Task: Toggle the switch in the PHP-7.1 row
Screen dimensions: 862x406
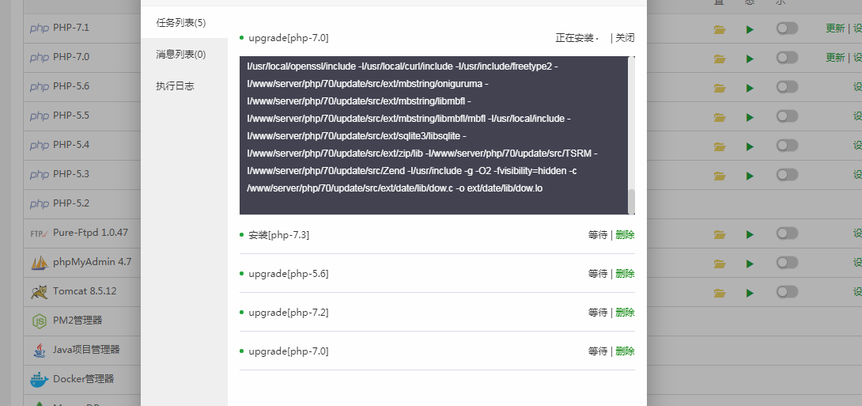Action: coord(787,28)
